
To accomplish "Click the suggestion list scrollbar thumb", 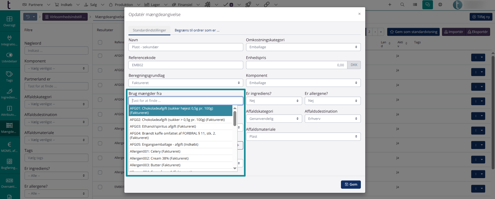I will pyautogui.click(x=235, y=118).
